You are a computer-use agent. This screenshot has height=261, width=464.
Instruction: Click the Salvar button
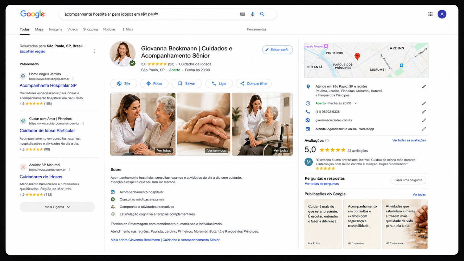pyautogui.click(x=187, y=83)
